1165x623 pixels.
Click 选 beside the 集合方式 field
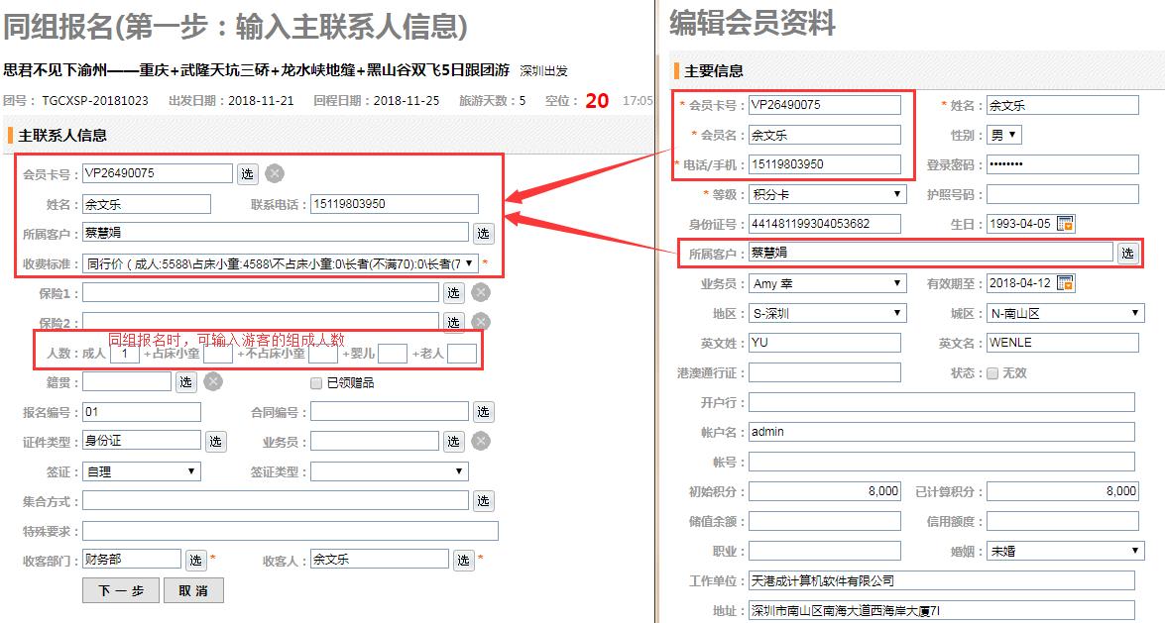point(484,500)
